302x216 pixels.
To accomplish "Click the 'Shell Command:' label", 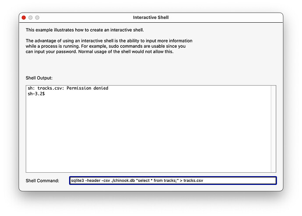I will point(42,181).
